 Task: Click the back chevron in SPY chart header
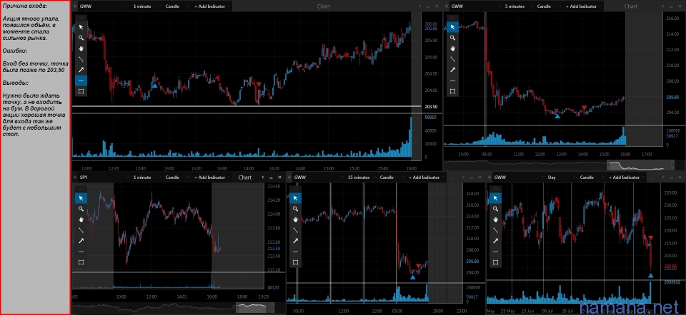click(x=262, y=177)
